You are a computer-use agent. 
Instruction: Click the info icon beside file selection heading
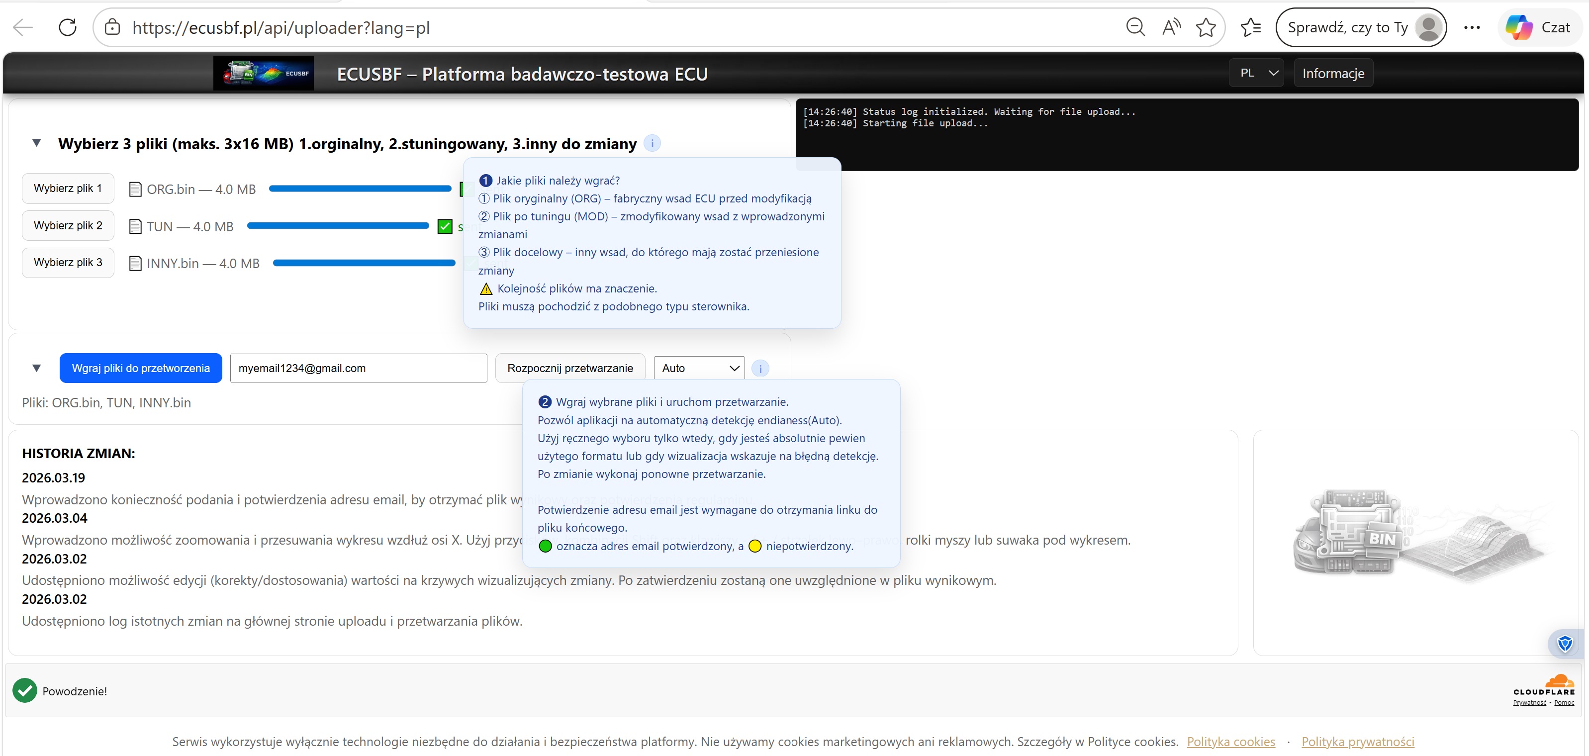pyautogui.click(x=652, y=143)
